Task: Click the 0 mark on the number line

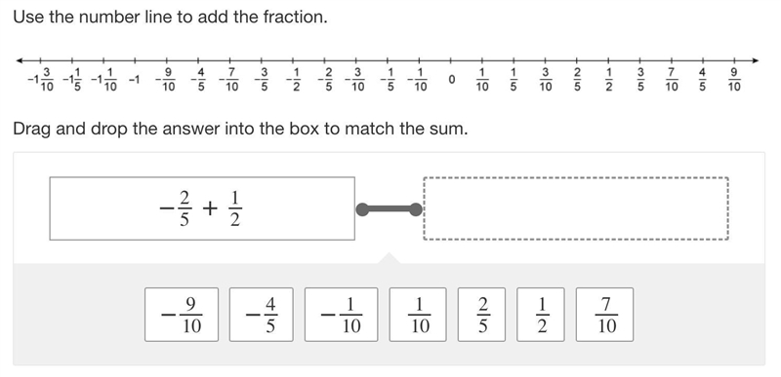Action: pyautogui.click(x=451, y=80)
